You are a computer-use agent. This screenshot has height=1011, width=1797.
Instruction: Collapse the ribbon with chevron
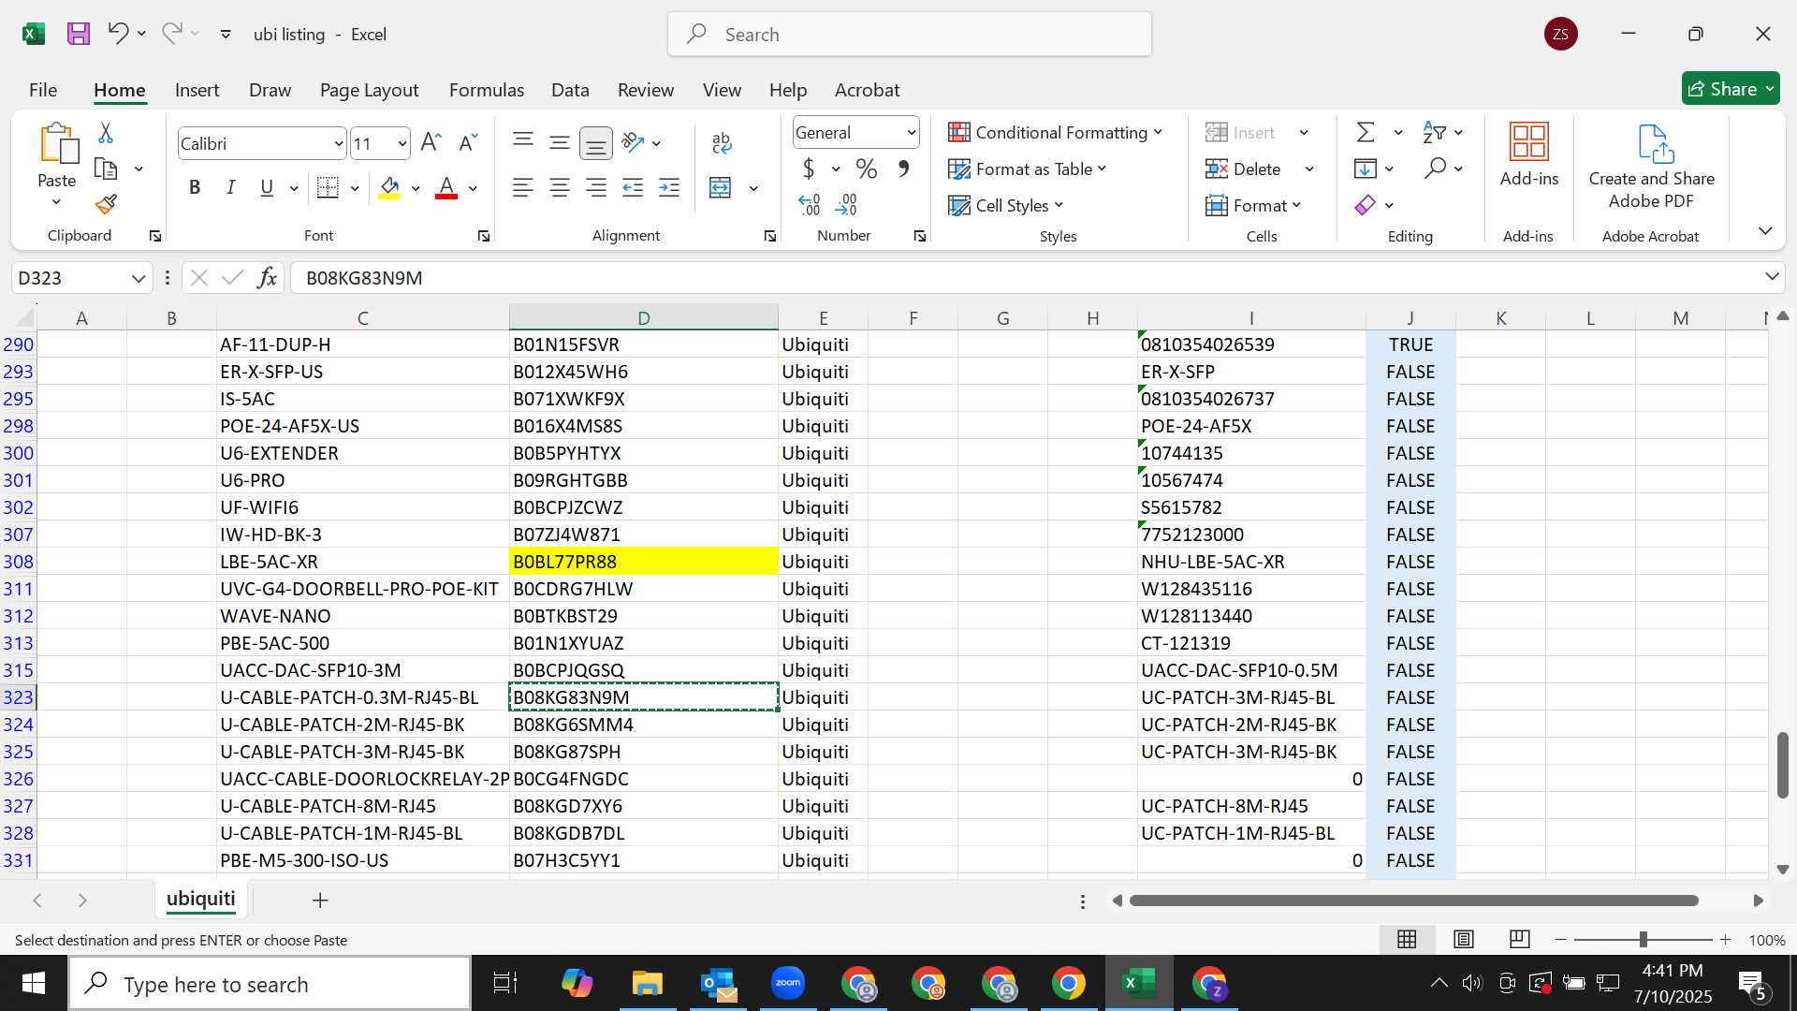coord(1765,230)
